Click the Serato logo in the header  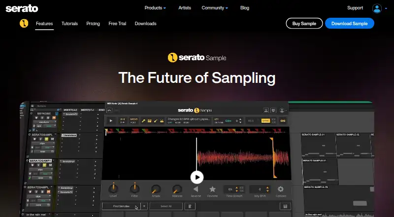point(22,8)
